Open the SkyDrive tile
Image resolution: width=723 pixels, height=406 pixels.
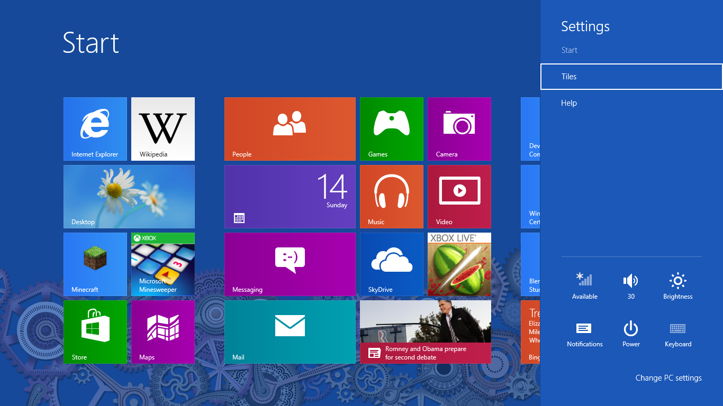point(392,264)
